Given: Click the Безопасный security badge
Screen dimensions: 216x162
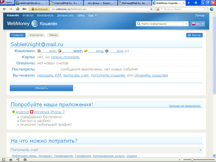Looking at the screenshot, I should [39, 9].
